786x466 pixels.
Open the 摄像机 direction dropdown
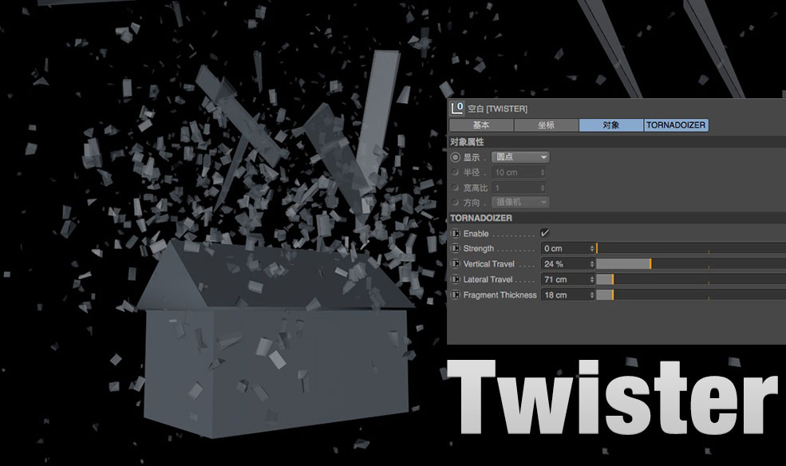click(520, 202)
